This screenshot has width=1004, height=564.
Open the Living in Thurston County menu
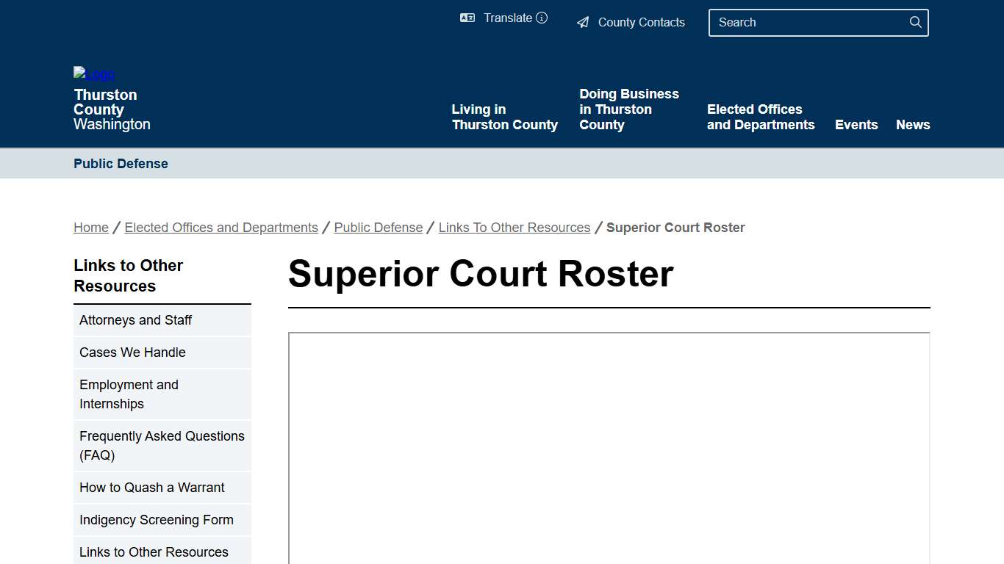[x=504, y=117]
